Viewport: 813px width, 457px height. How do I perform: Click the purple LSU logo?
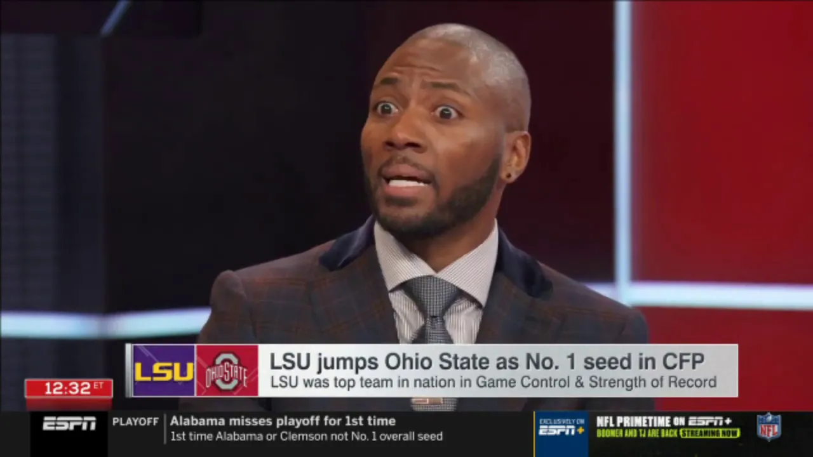pyautogui.click(x=164, y=371)
